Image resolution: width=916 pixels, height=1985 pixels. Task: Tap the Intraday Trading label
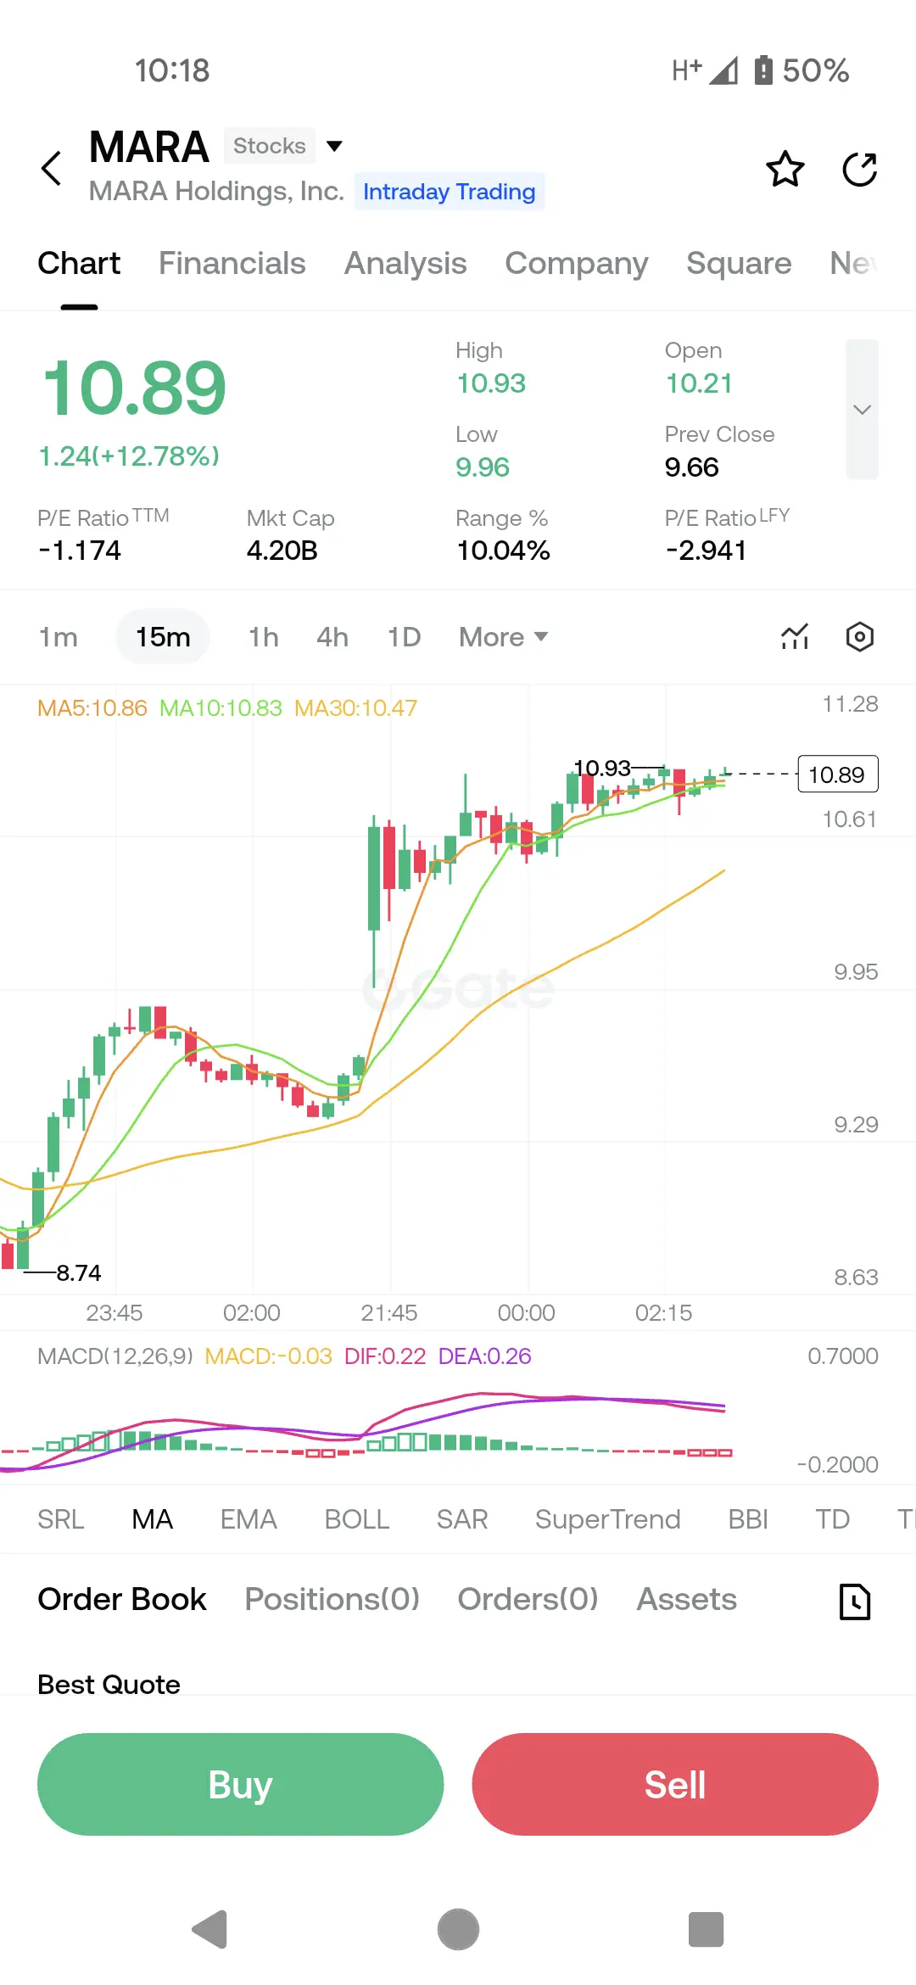tap(450, 192)
